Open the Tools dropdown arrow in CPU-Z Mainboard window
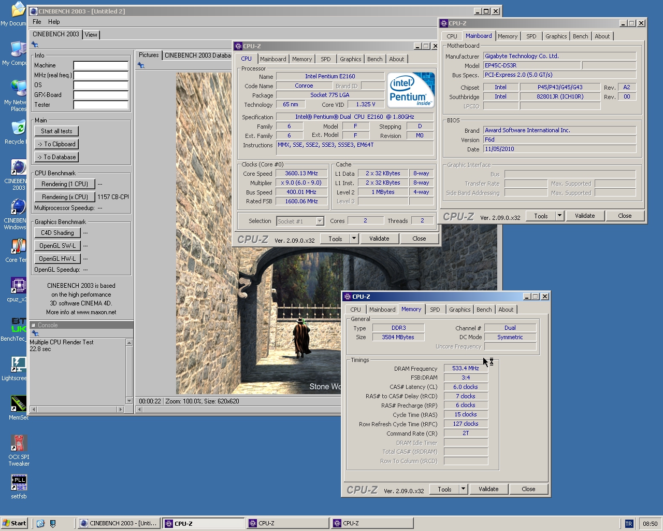 (560, 216)
